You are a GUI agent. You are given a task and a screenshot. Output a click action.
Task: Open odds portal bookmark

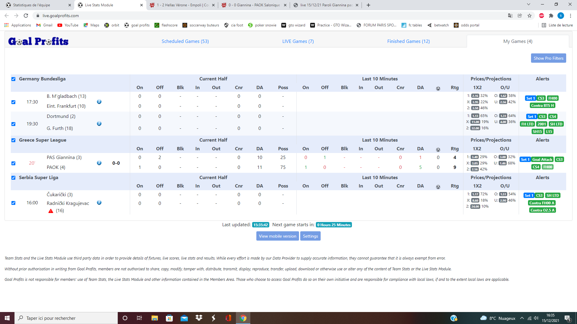(466, 25)
